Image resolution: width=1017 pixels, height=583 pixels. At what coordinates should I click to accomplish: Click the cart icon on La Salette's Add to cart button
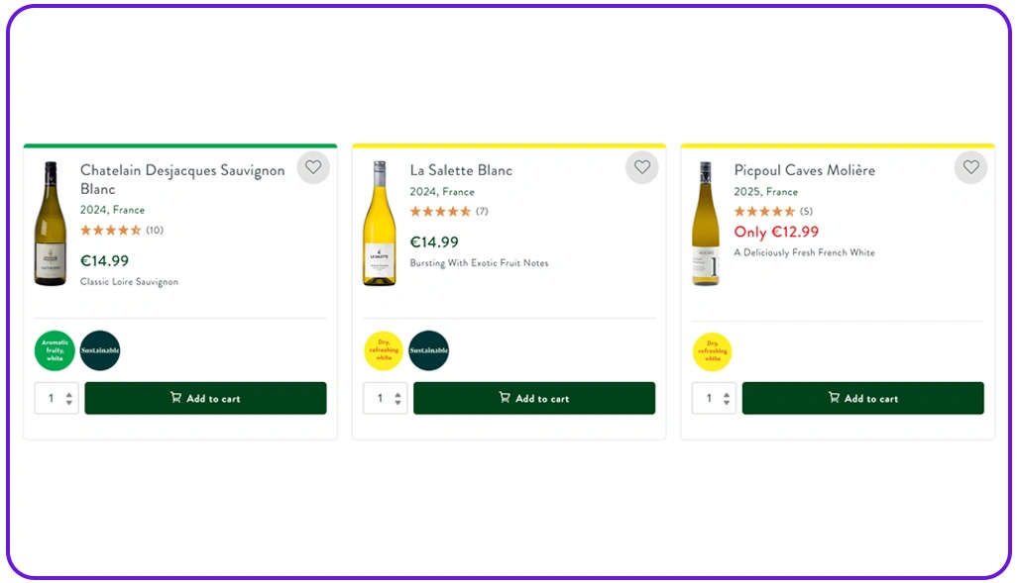504,398
